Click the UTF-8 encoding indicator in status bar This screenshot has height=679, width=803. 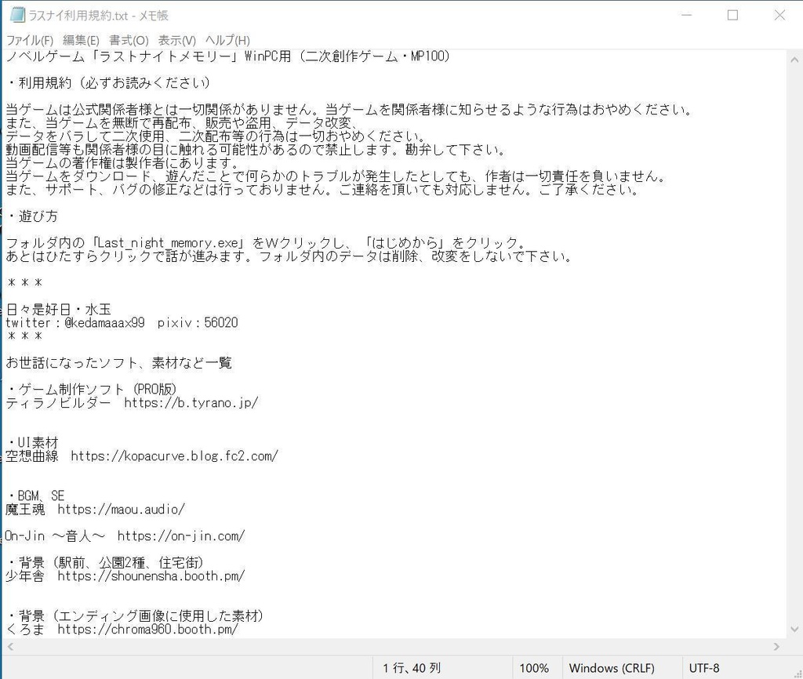(703, 668)
